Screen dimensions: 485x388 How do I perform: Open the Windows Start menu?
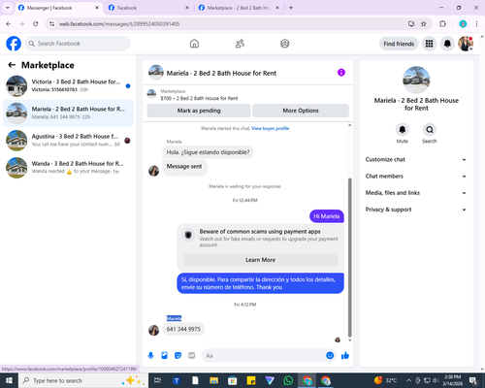pos(9,380)
